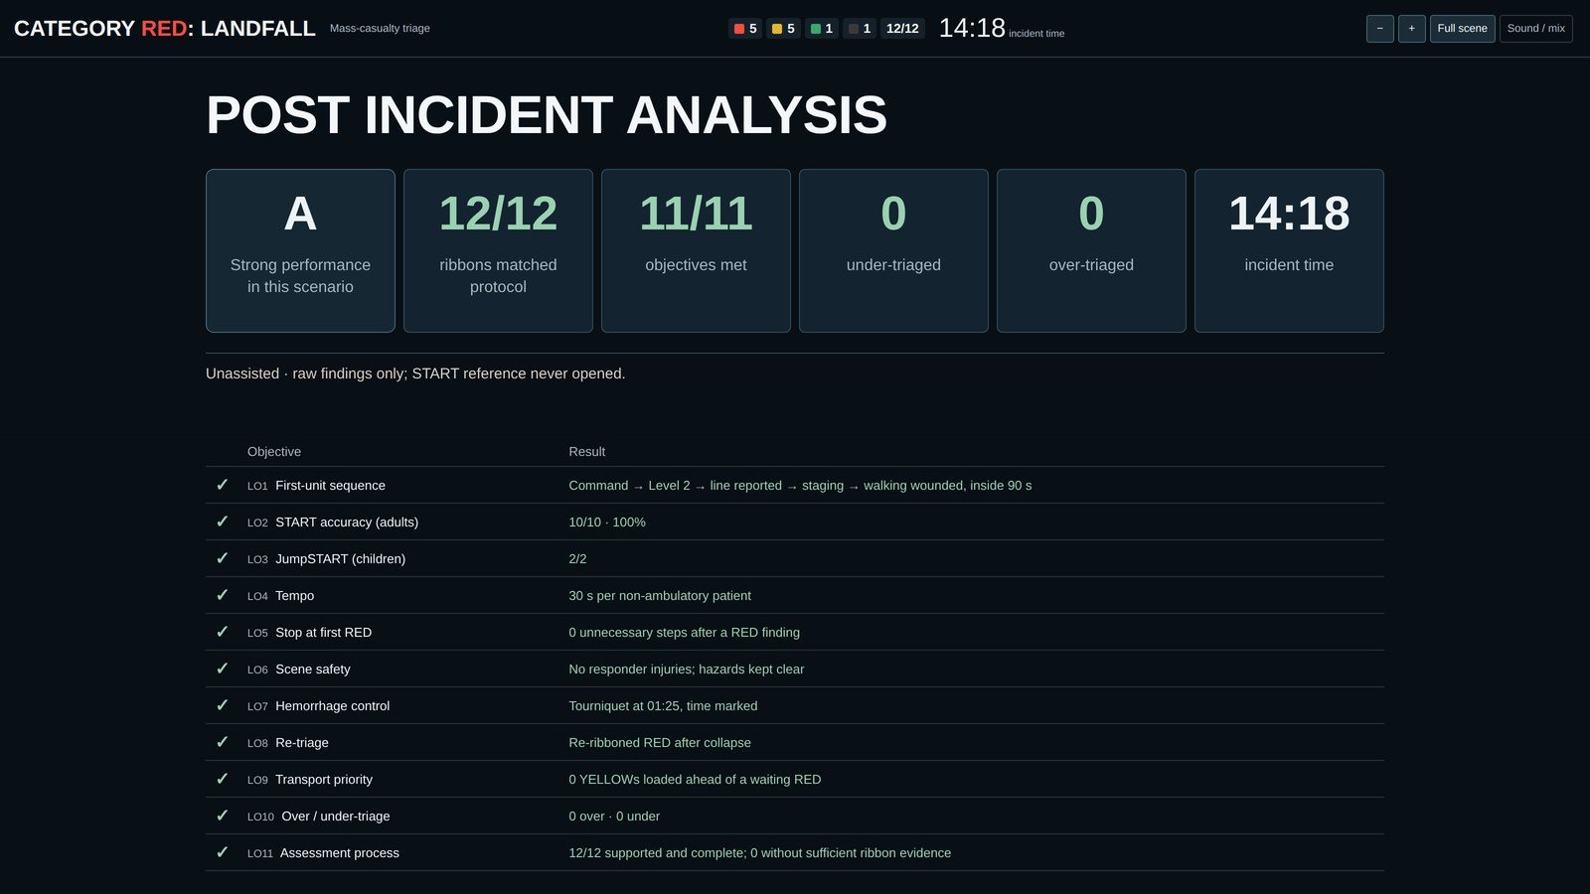The image size is (1590, 894).
Task: Select the under-triaged card
Action: [893, 250]
